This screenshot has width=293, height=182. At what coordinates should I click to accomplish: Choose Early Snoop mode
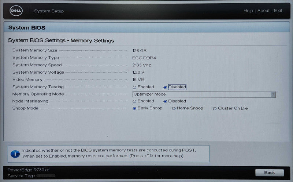click(x=134, y=108)
